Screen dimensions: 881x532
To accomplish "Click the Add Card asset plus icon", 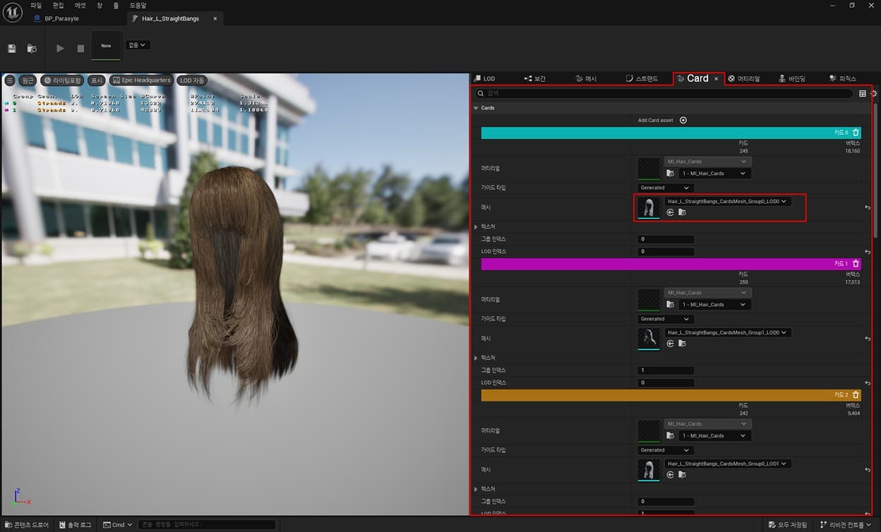I will click(683, 121).
